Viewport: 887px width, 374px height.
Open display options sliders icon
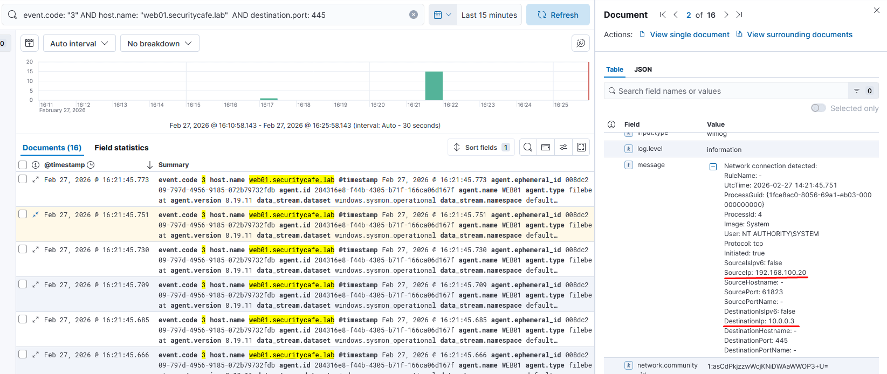[x=563, y=147]
